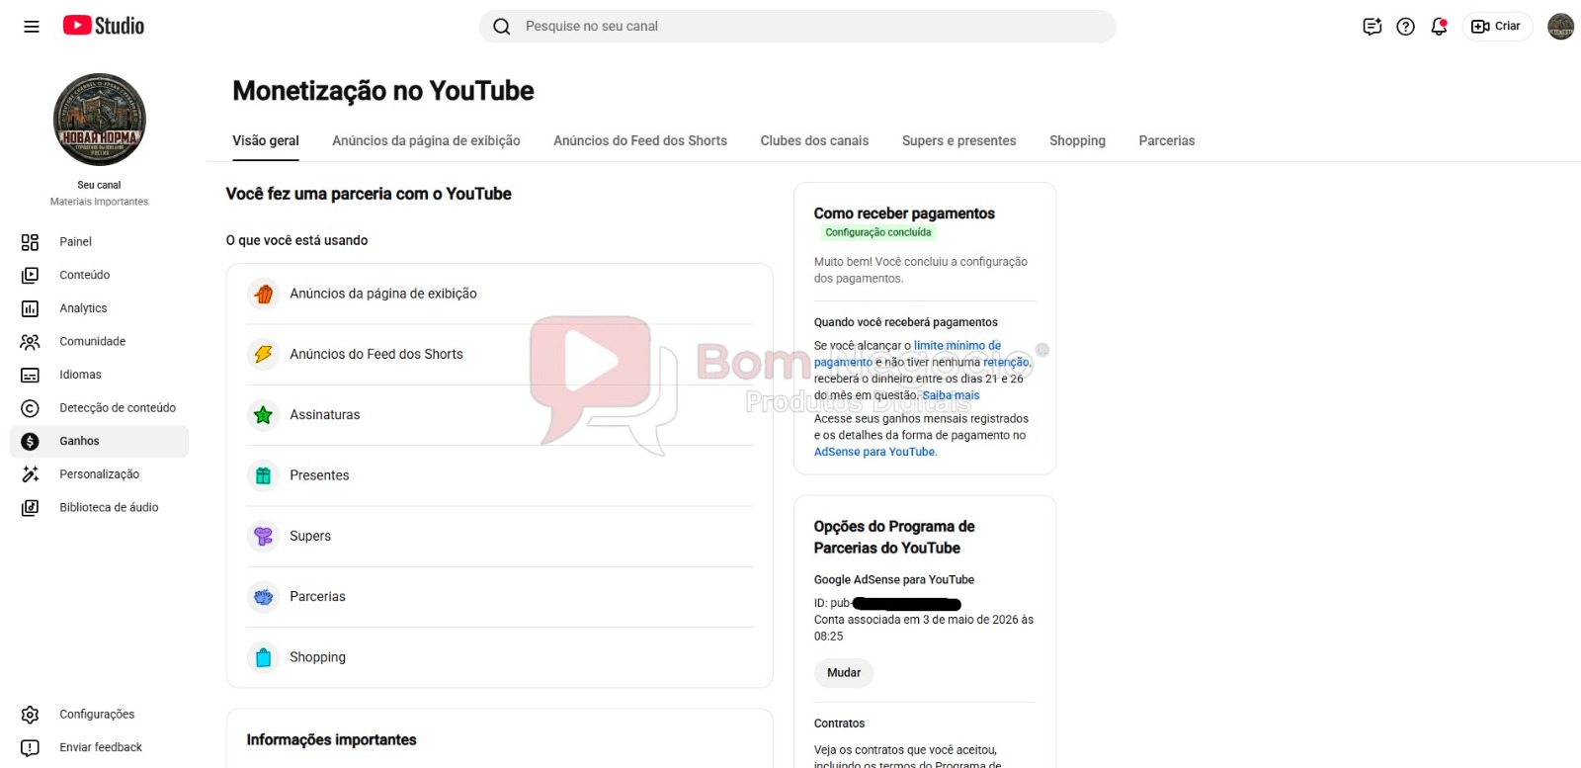Open the notifications bell

pos(1439,27)
